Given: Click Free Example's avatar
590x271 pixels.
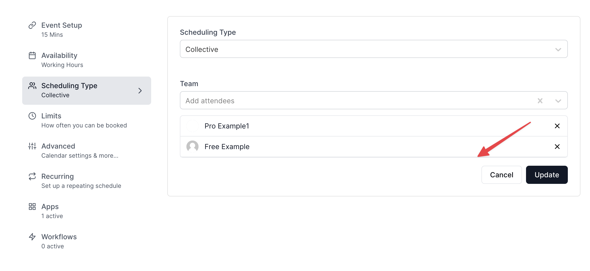Looking at the screenshot, I should (x=192, y=146).
